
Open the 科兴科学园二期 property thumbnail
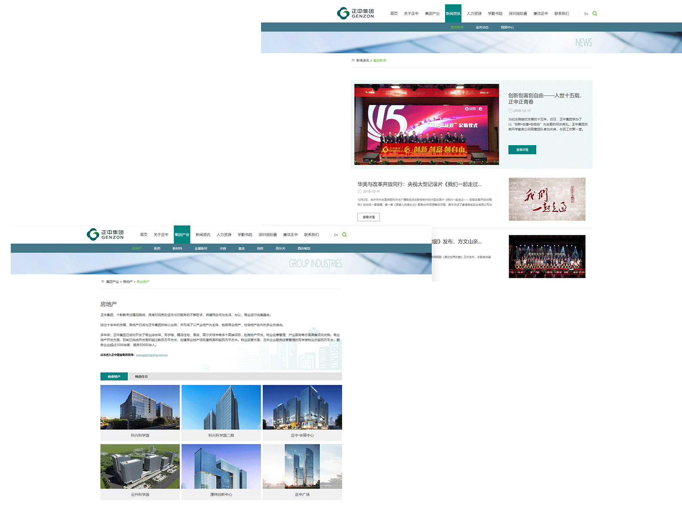click(221, 407)
